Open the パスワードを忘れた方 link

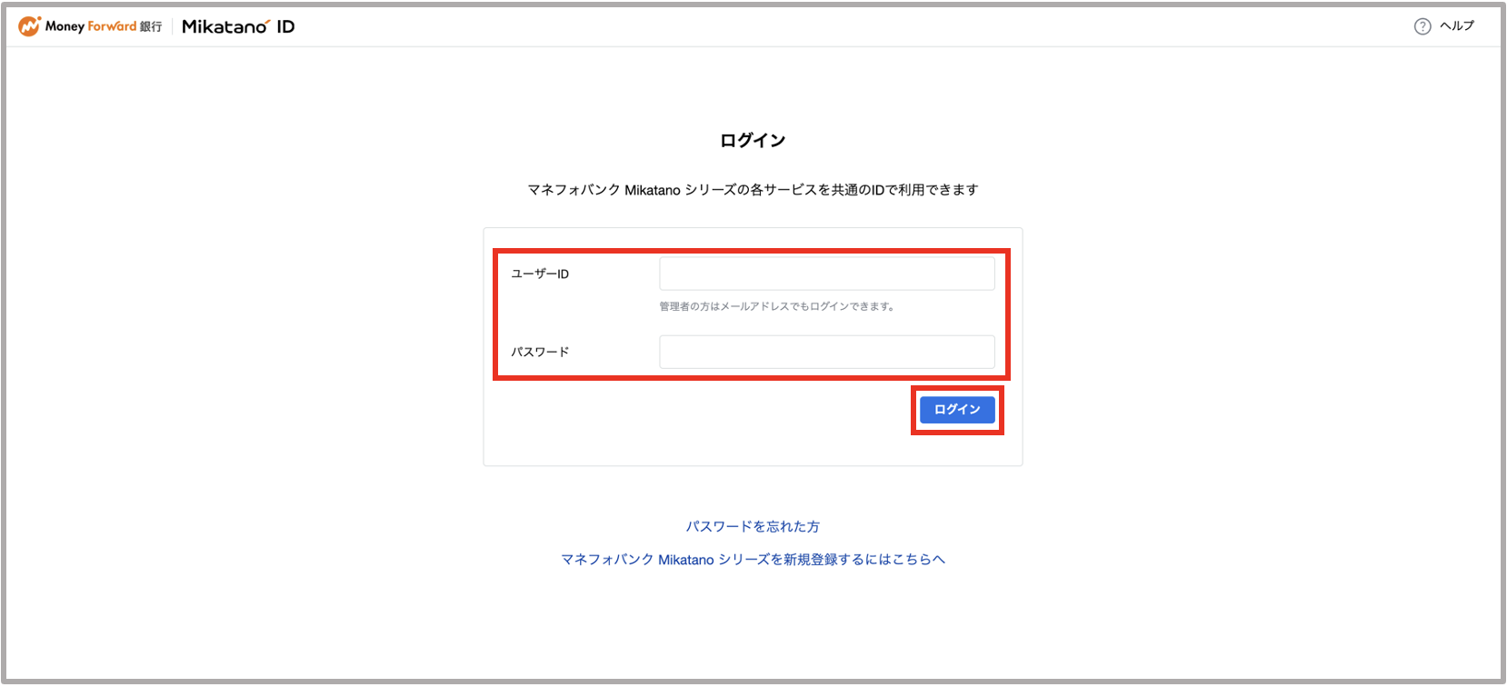coord(753,526)
